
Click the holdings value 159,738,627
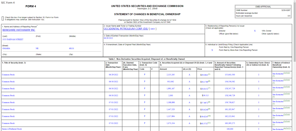pyautogui.click(x=230, y=102)
